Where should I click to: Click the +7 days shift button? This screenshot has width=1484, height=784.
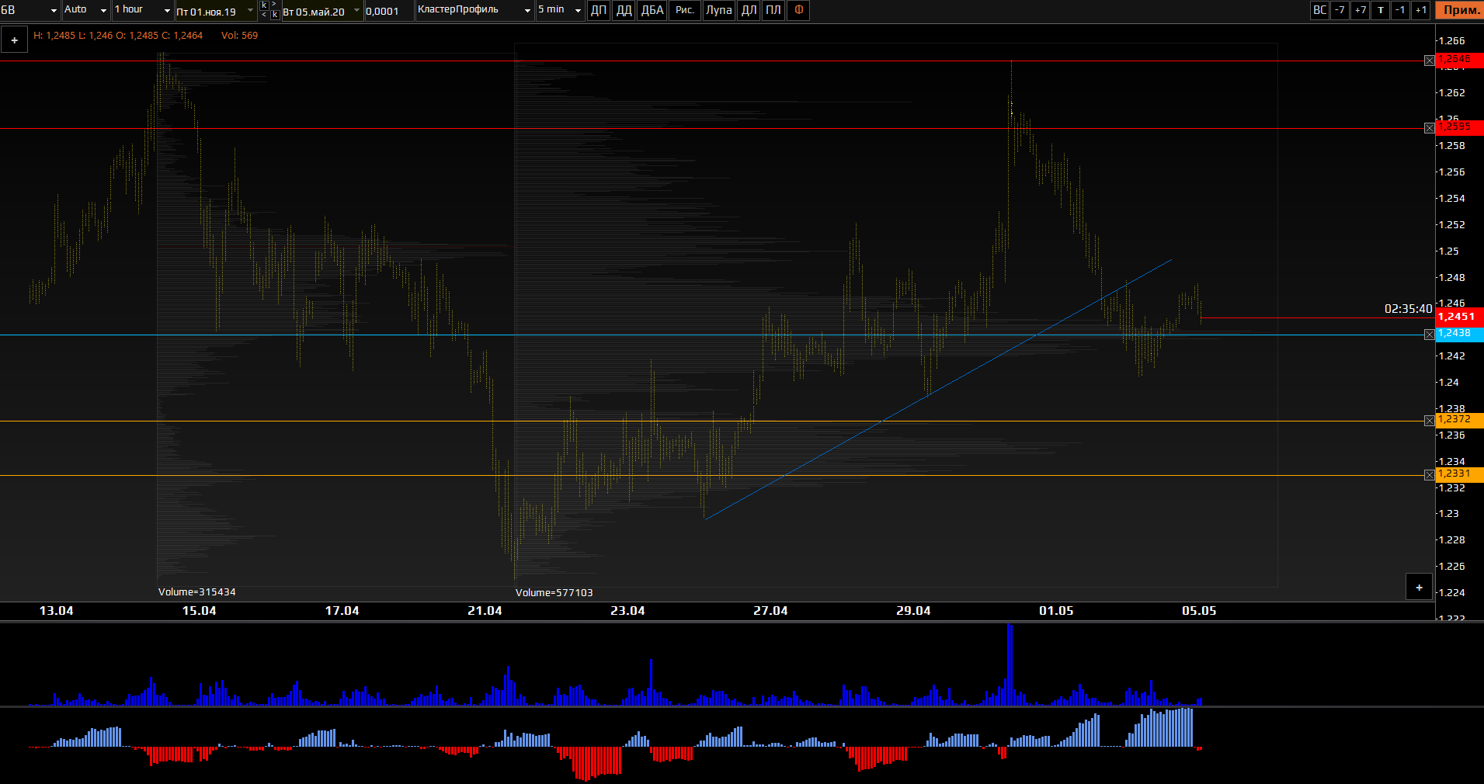[x=1360, y=10]
